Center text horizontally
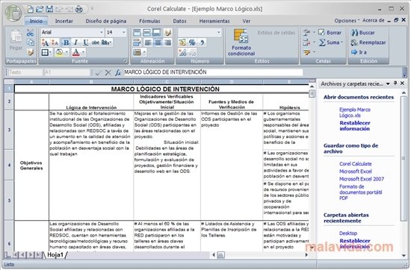The image size is (411, 270). [158, 43]
